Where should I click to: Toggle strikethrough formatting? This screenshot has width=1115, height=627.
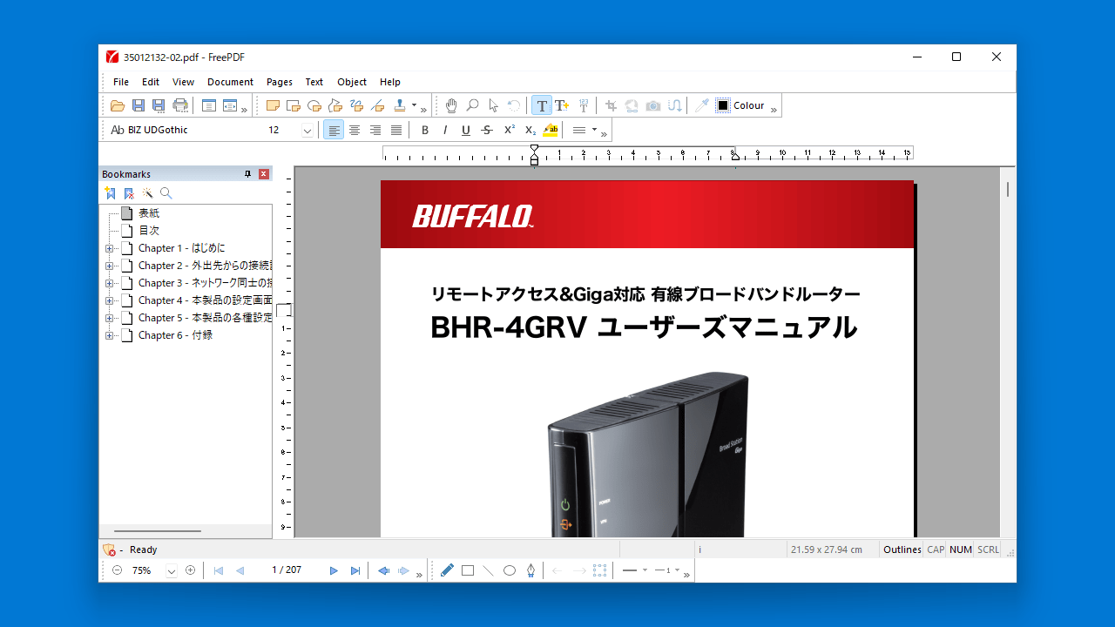tap(487, 130)
